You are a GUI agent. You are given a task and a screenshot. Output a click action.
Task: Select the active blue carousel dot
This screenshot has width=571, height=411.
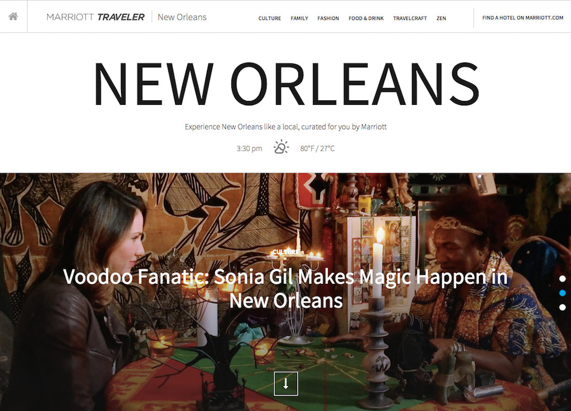(562, 293)
